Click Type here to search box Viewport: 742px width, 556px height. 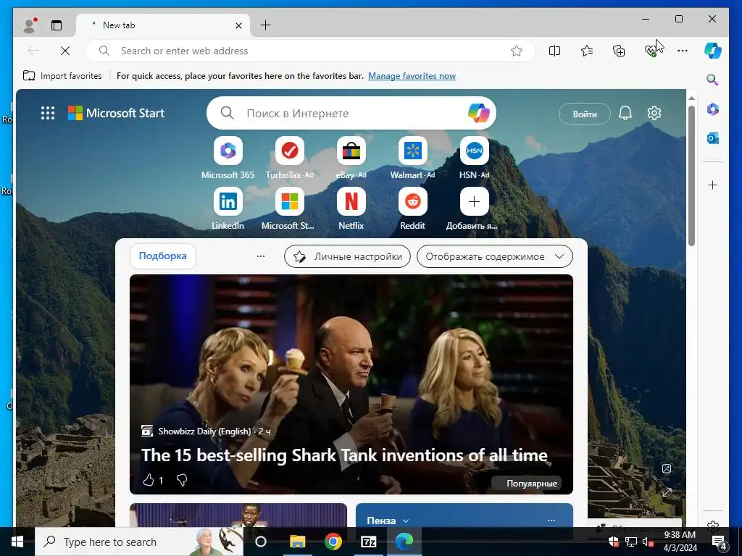click(139, 542)
